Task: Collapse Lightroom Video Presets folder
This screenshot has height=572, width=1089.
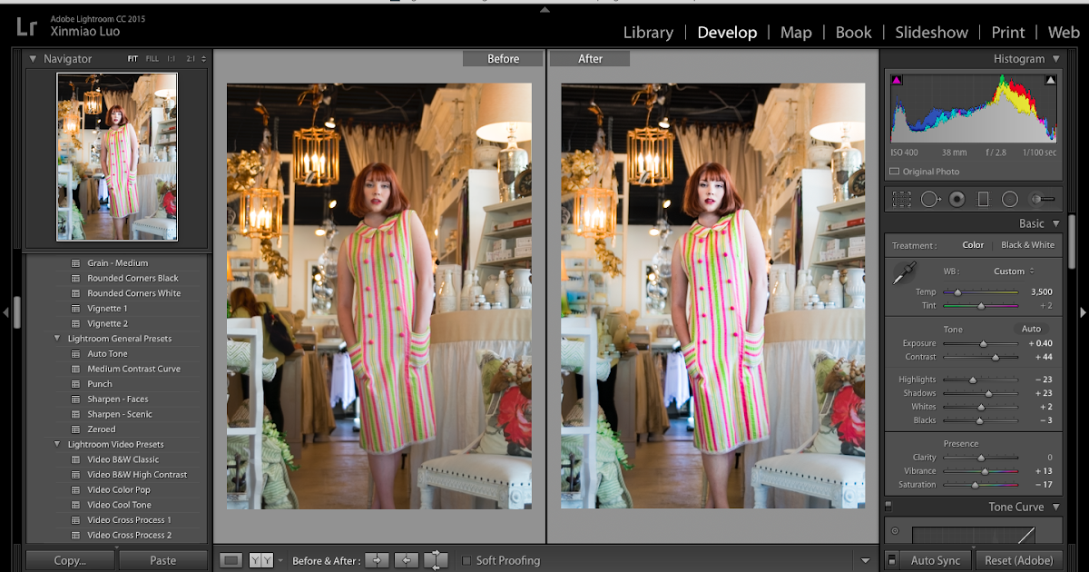Action: click(x=58, y=445)
